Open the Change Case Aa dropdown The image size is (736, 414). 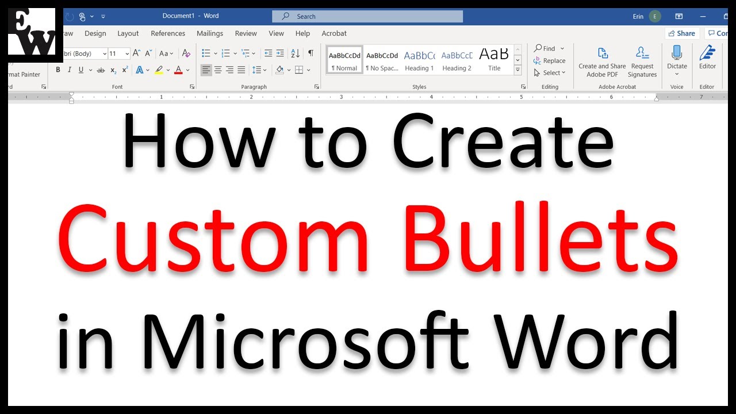click(166, 53)
